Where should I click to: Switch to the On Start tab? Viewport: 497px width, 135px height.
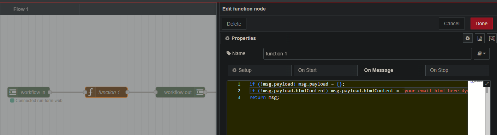pos(325,70)
